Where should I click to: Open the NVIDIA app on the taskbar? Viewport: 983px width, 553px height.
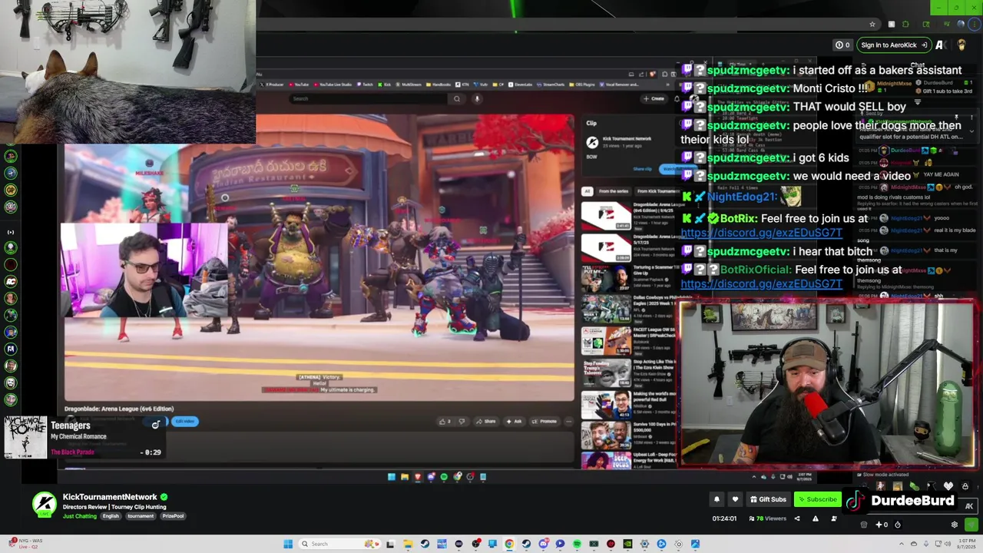[627, 544]
